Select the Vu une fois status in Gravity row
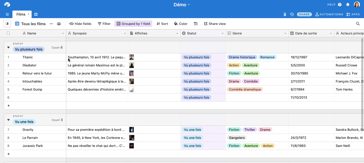 [x=192, y=130]
